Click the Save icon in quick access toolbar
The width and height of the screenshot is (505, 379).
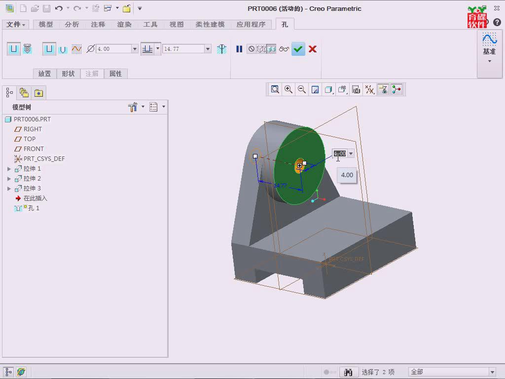coord(47,8)
